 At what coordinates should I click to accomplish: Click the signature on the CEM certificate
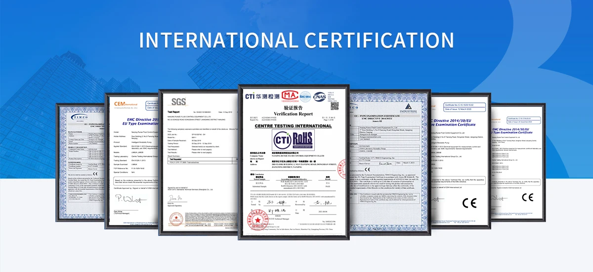click(x=127, y=199)
